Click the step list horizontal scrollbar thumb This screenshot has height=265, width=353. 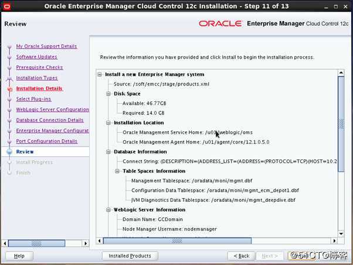pyautogui.click(x=36, y=243)
